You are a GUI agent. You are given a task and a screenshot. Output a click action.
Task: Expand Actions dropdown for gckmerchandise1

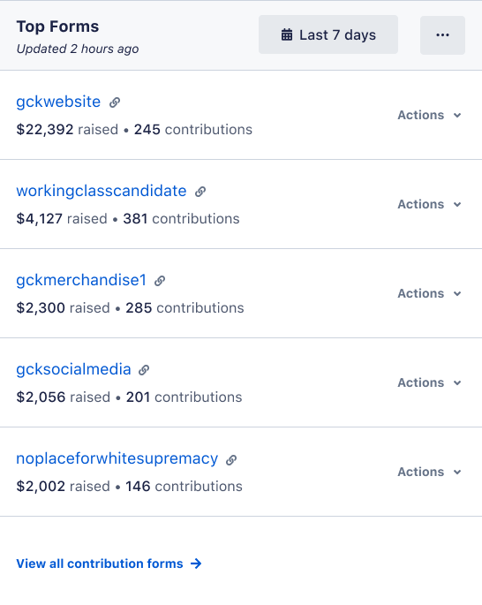[x=430, y=293]
